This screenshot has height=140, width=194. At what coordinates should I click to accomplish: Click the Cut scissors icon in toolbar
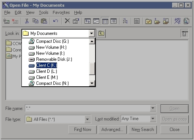[x=27, y=21]
